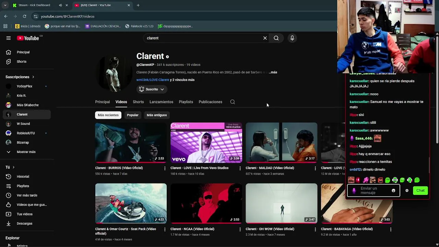Viewport: 439px width, 247px height.
Task: Search within channel using magnifier icon
Action: click(233, 102)
